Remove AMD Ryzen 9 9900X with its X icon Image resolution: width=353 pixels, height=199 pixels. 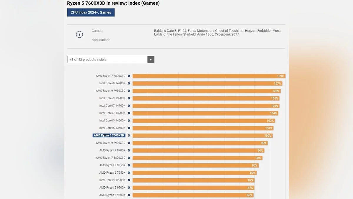(129, 188)
